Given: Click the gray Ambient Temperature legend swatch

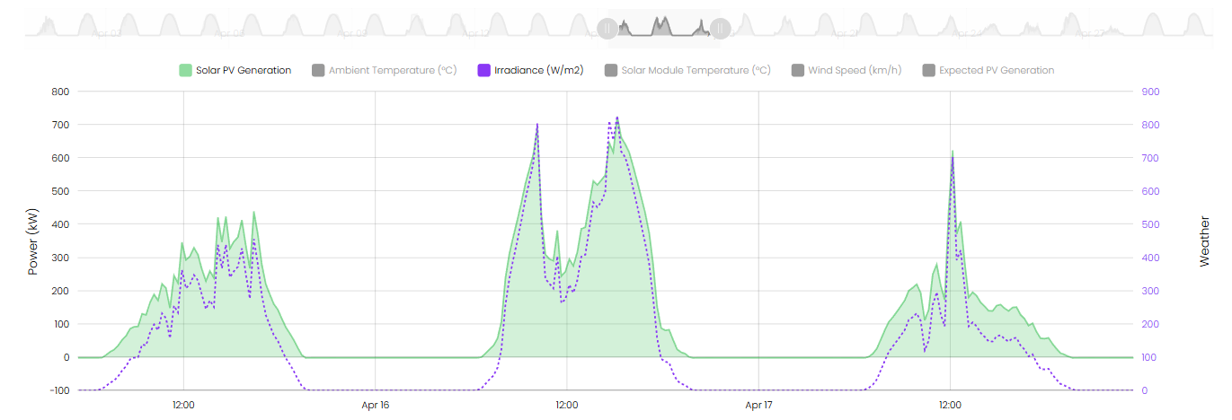Looking at the screenshot, I should [x=318, y=70].
